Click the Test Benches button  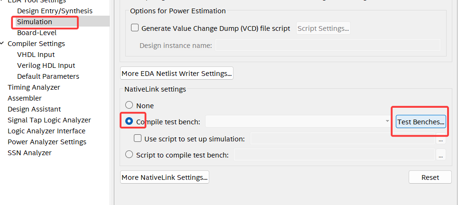coord(421,122)
